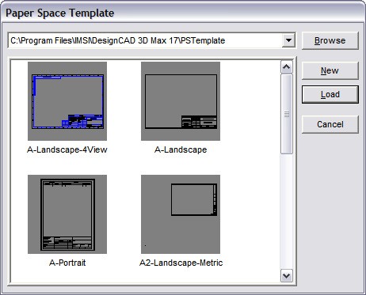Click the A2-Landscape-Metric label text
This screenshot has height=295, width=366.
click(181, 263)
